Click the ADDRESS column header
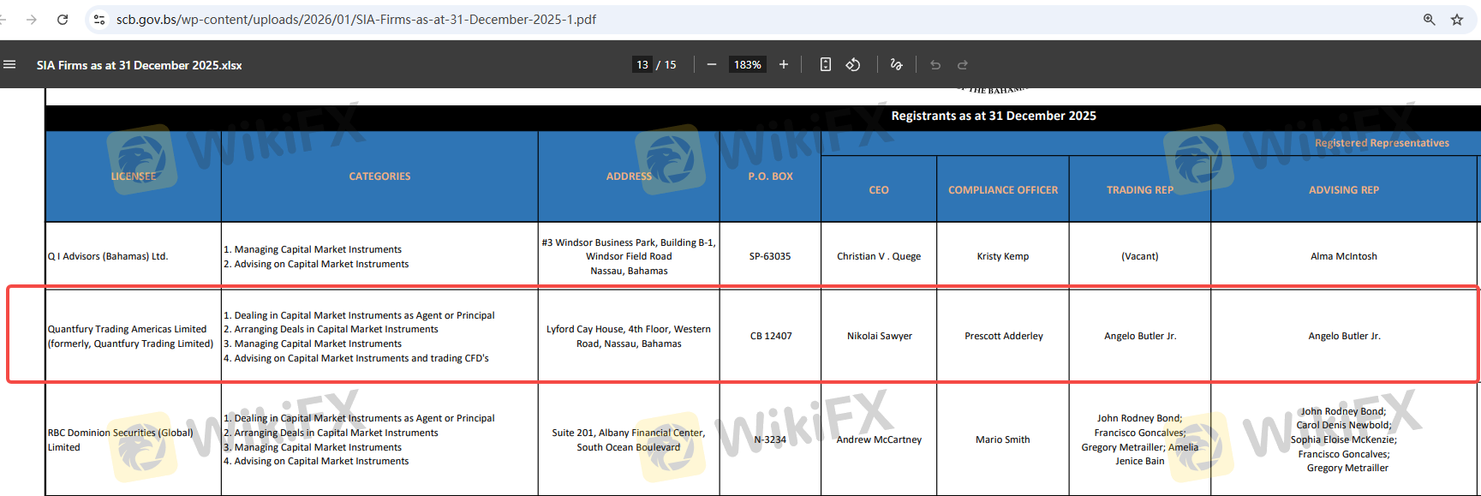 pyautogui.click(x=629, y=176)
